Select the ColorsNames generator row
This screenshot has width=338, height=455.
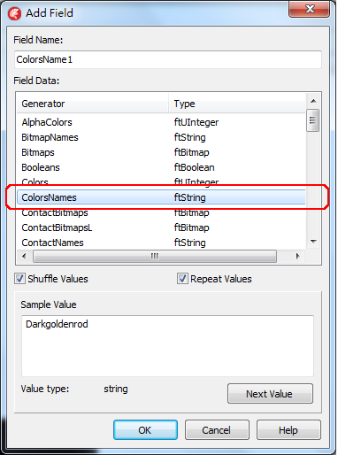(x=161, y=197)
